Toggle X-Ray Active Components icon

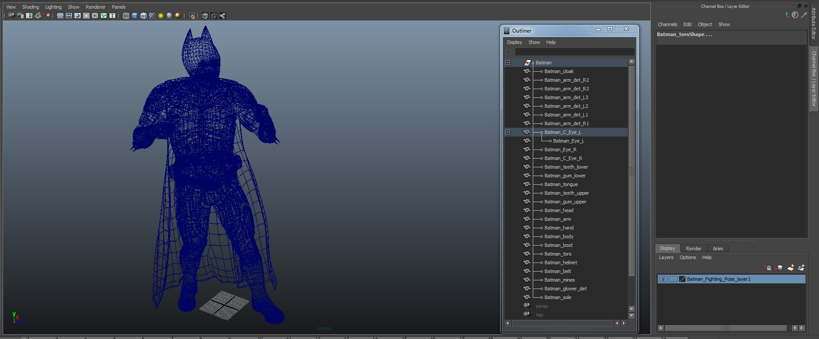(x=214, y=16)
